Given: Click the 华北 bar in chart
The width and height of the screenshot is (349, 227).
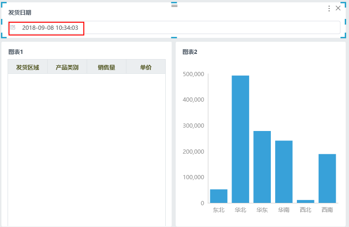Looking at the screenshot, I should tap(241, 139).
